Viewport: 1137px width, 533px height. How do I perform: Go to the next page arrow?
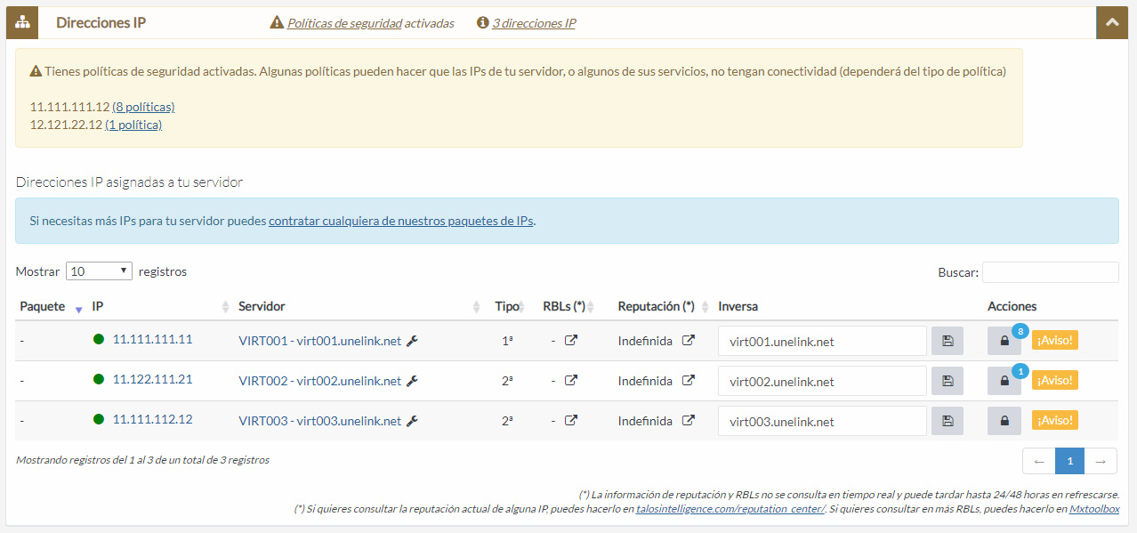1101,461
